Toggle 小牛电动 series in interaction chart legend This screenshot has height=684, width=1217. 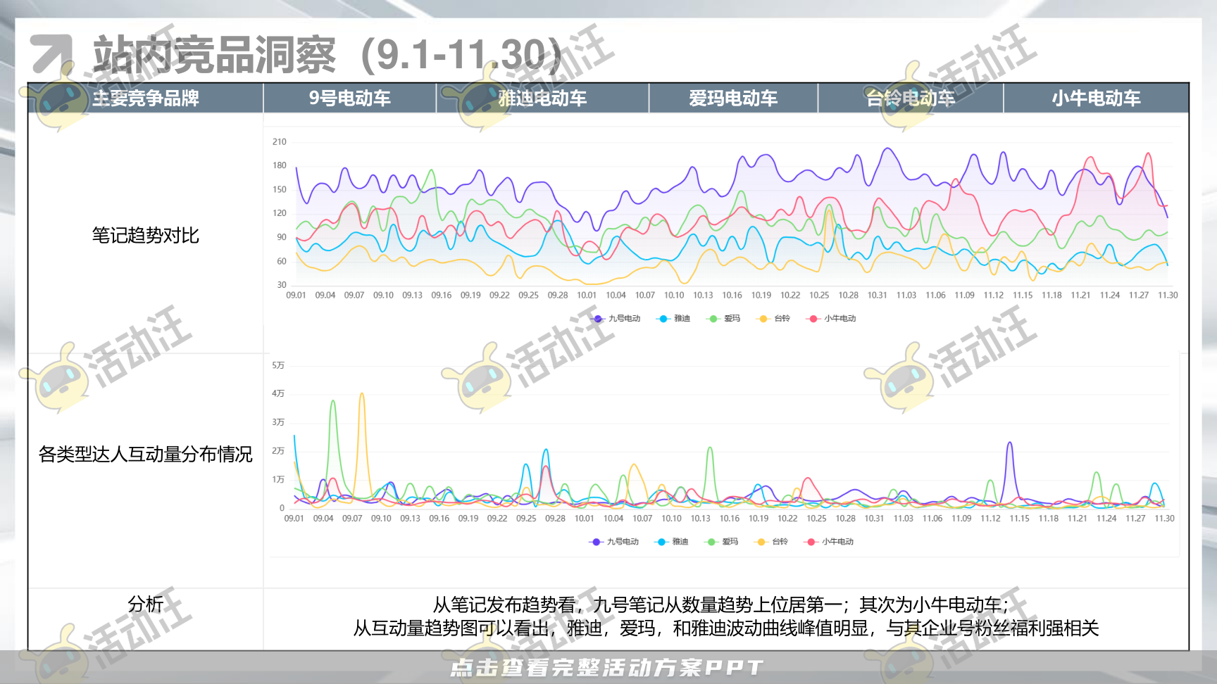click(x=829, y=542)
